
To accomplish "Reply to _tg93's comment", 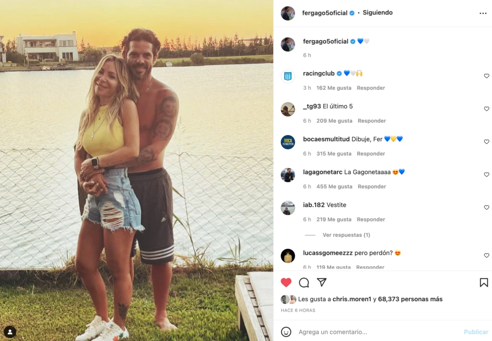I will [372, 121].
